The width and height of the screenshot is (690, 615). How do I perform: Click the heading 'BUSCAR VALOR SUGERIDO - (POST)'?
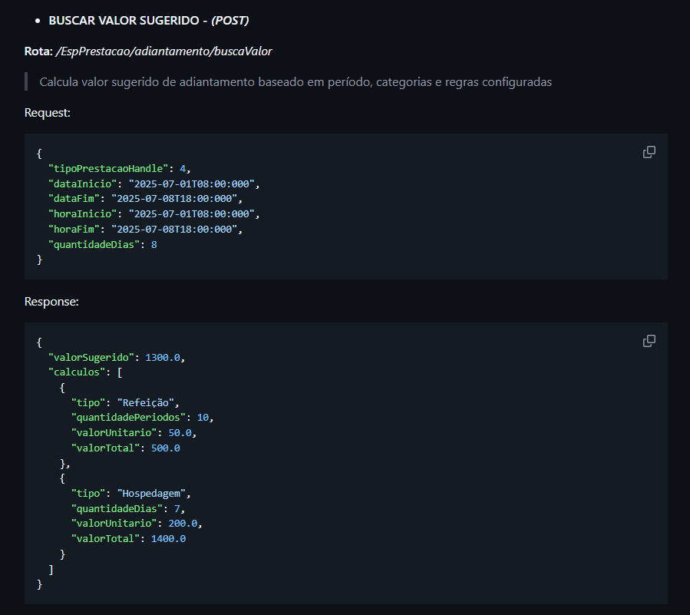(149, 21)
